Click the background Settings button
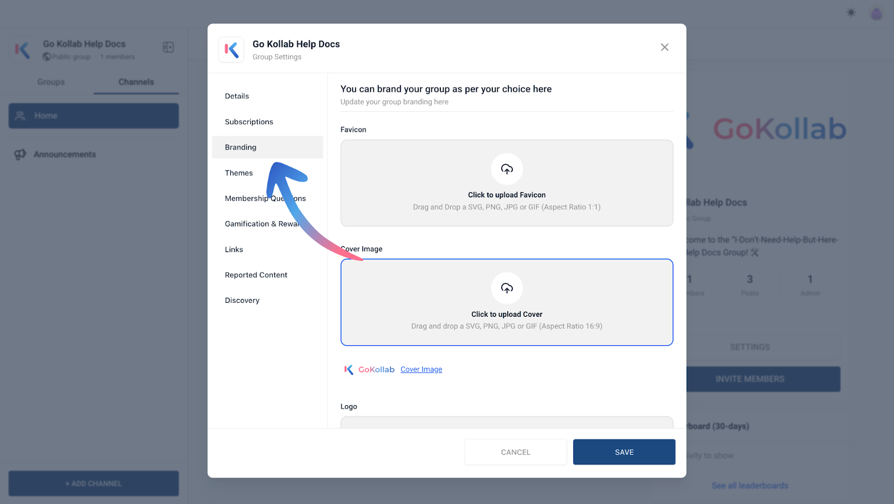The height and width of the screenshot is (504, 894). [763, 347]
